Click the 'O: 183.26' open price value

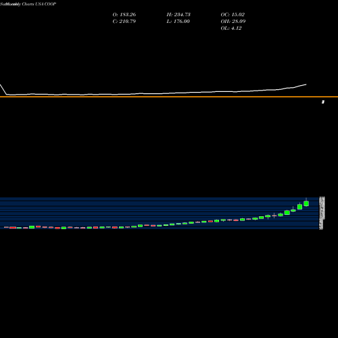(x=124, y=15)
